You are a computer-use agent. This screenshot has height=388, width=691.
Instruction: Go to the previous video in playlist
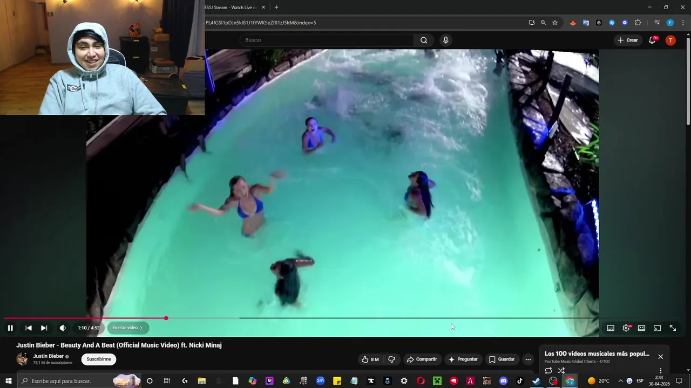(x=29, y=328)
